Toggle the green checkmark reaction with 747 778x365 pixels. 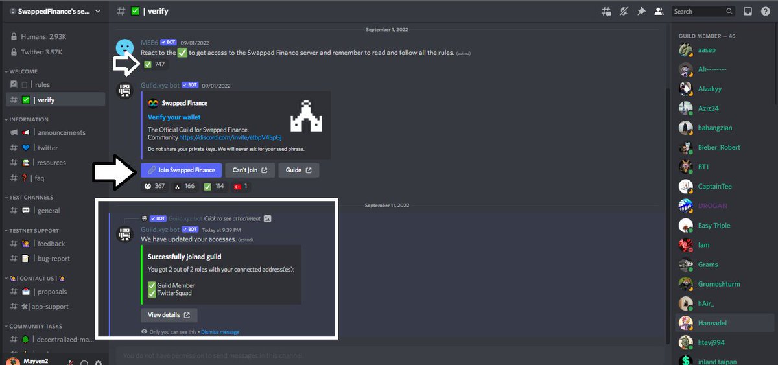[154, 64]
